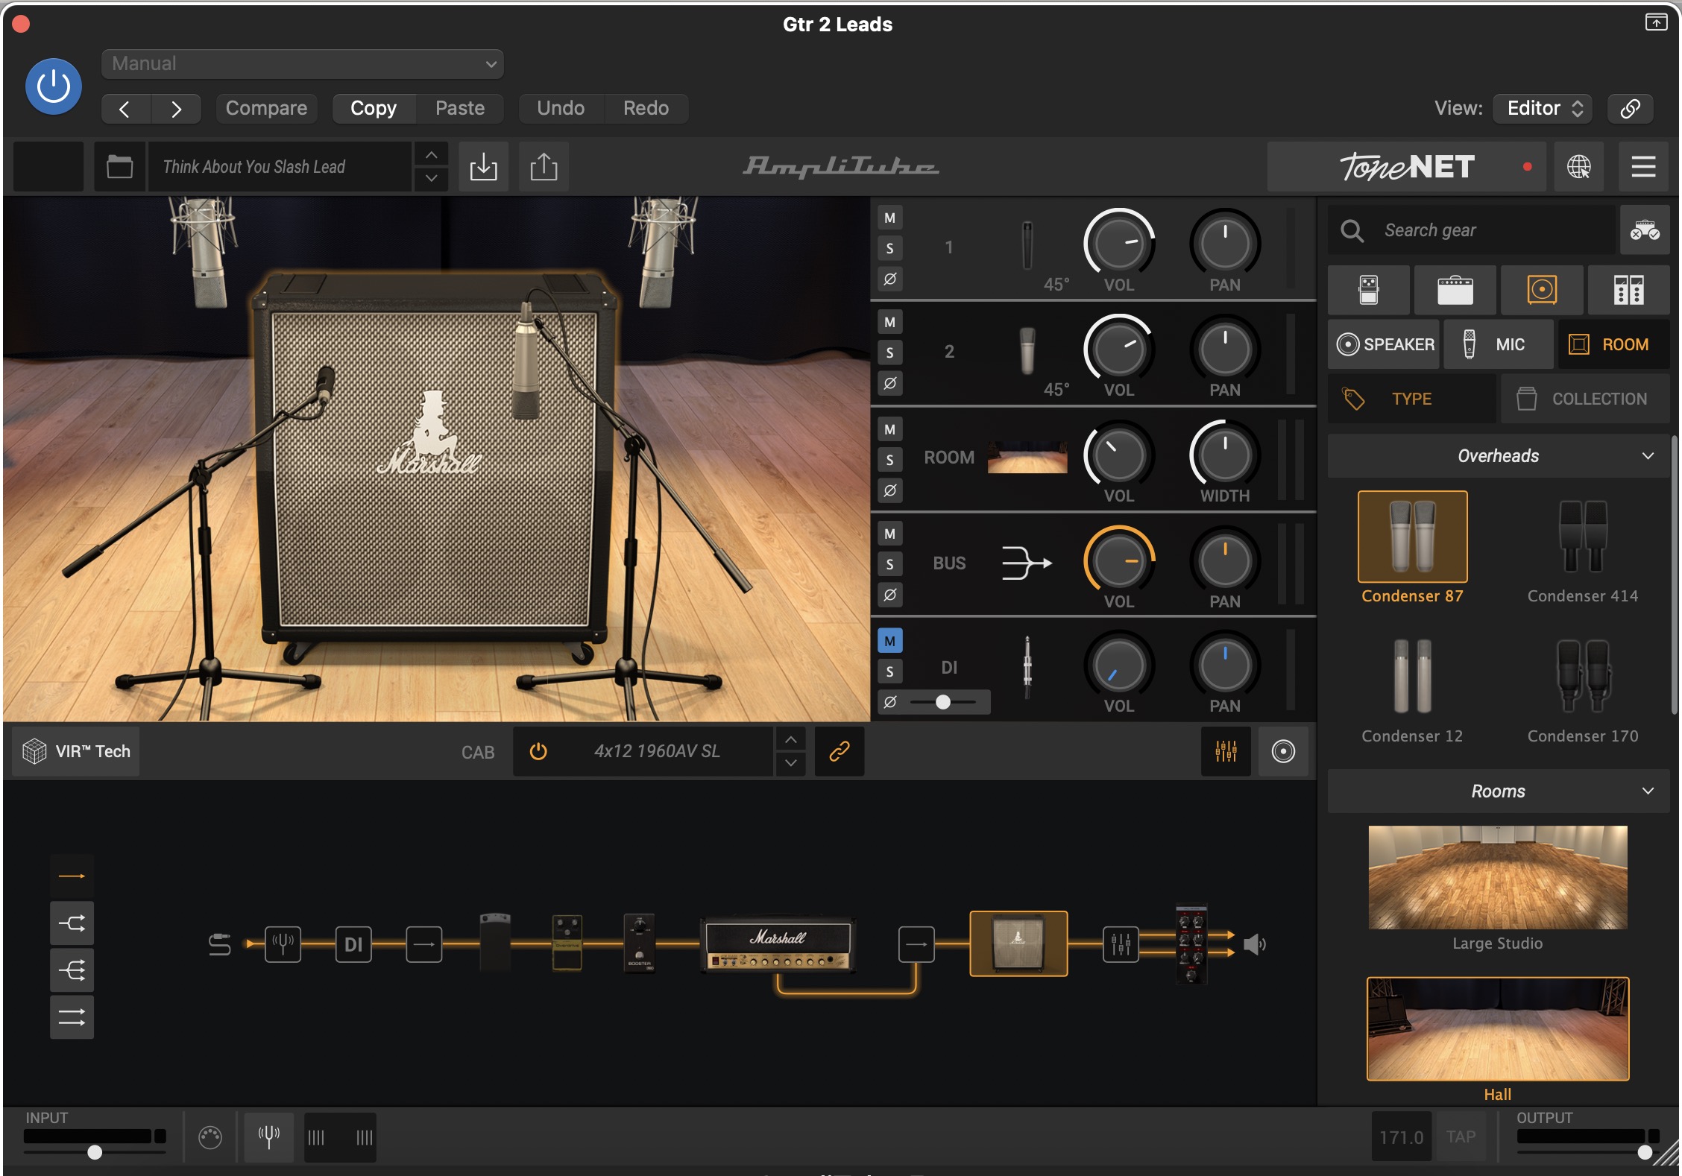Click the Copy button
Image resolution: width=1682 pixels, height=1176 pixels.
click(x=373, y=109)
